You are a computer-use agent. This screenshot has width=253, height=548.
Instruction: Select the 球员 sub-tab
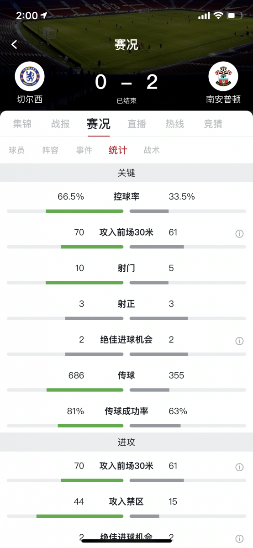click(16, 150)
